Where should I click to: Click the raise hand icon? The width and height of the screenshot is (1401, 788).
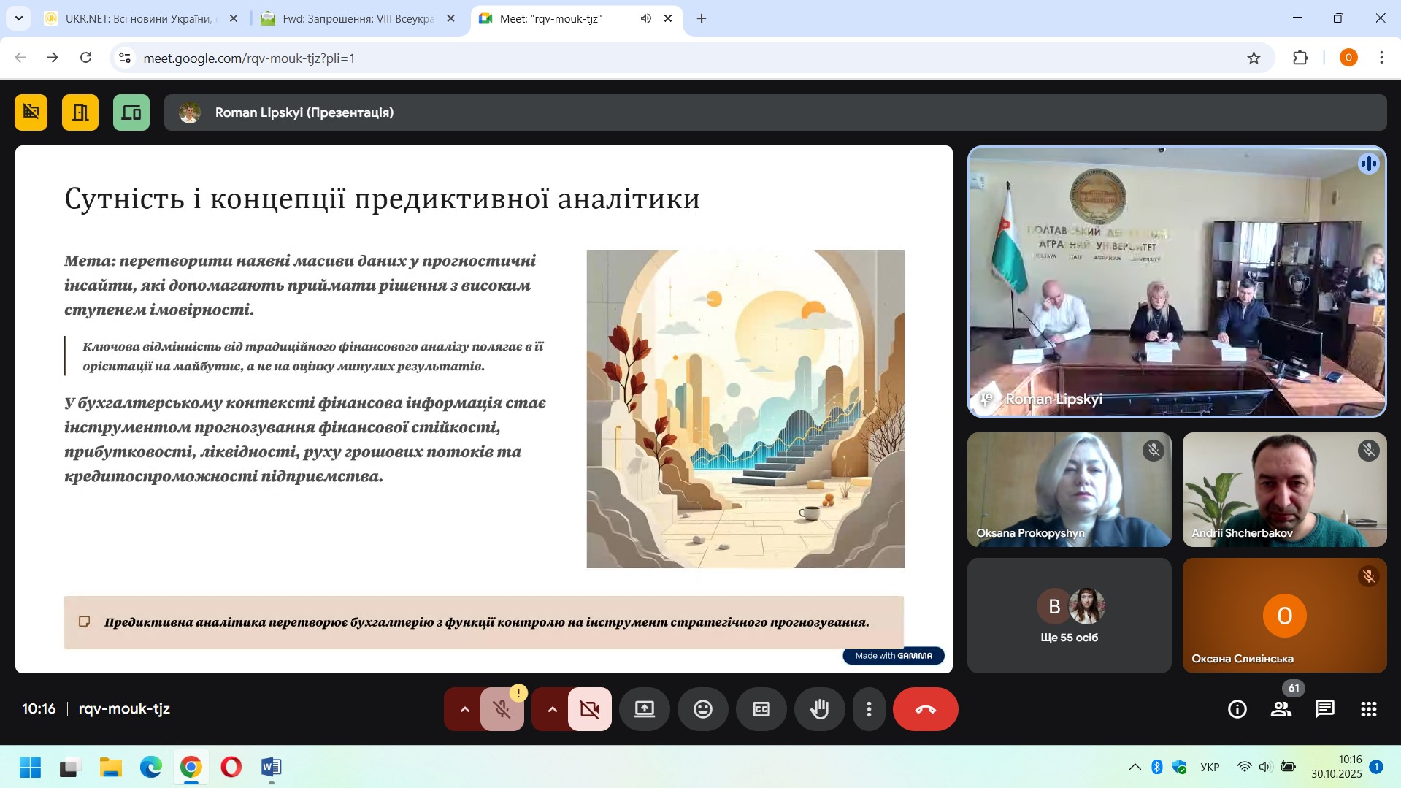[x=819, y=709]
